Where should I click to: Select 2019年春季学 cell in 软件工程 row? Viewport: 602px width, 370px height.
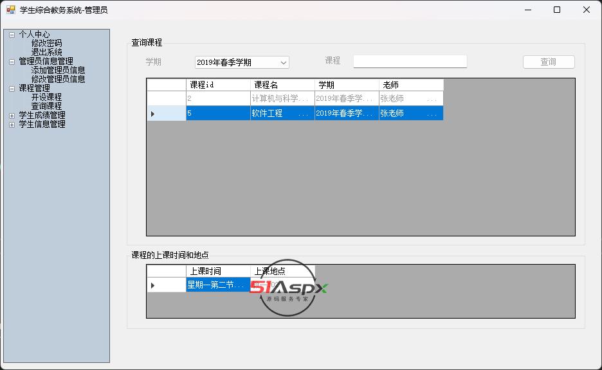click(x=347, y=113)
